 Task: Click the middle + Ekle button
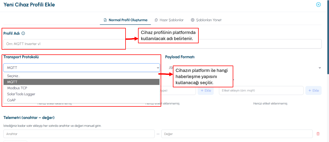point(206,91)
